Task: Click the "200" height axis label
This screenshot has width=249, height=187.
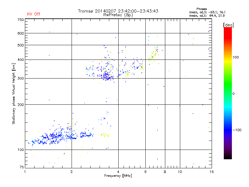Action: pyautogui.click(x=21, y=105)
